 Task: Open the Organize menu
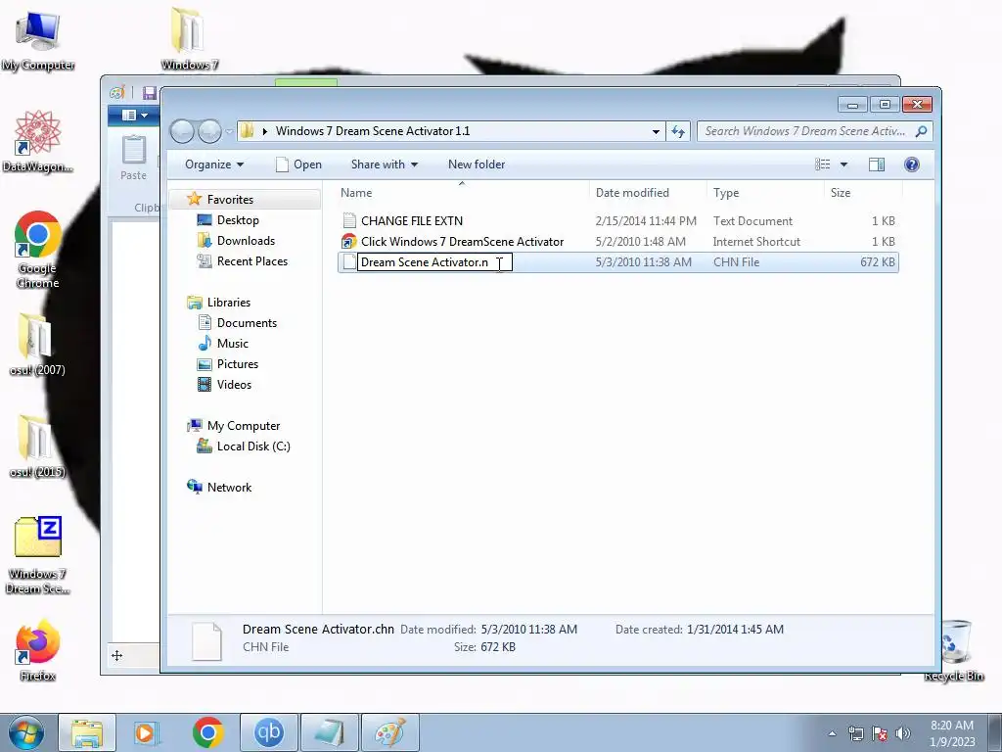214,164
